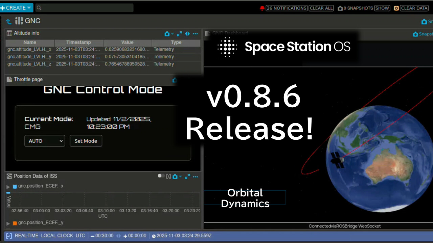Click the cursor-guides icon in Position Data
This screenshot has width=433, height=243.
tap(168, 176)
